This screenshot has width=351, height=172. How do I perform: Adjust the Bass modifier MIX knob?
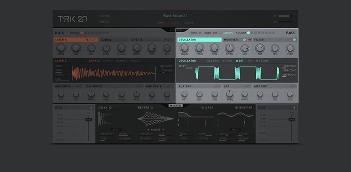point(245,48)
